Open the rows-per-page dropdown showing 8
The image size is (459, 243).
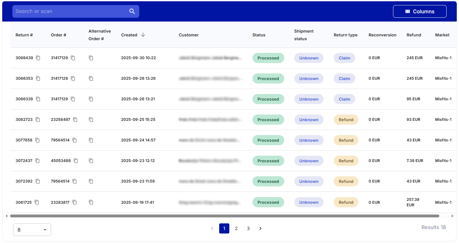coord(32,230)
